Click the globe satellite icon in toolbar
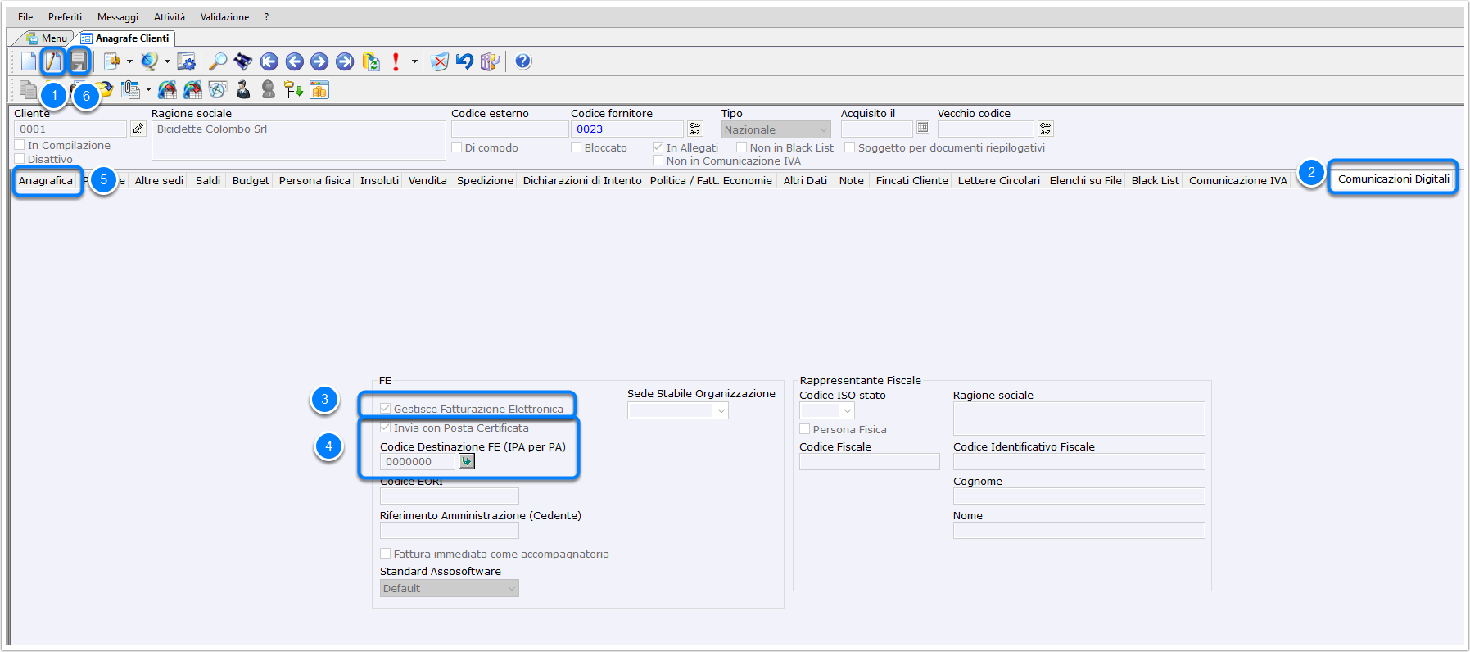 [x=149, y=61]
